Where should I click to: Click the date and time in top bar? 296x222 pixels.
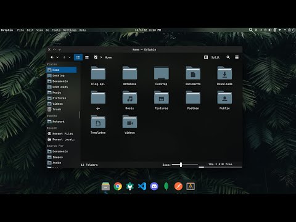pyautogui.click(x=148, y=30)
